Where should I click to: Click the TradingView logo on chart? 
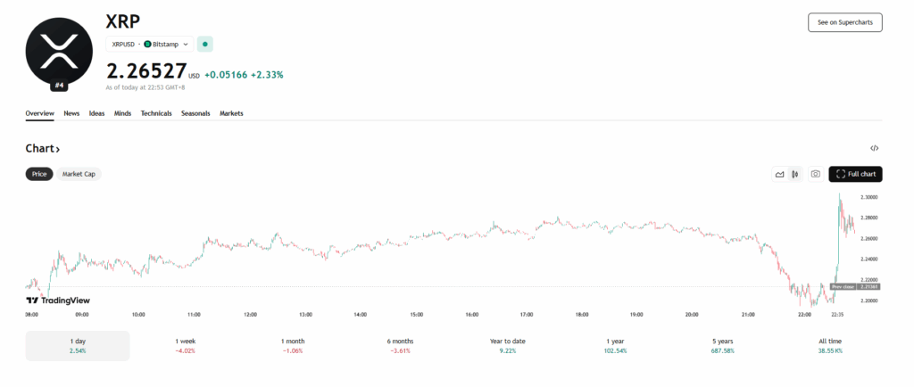click(x=58, y=301)
